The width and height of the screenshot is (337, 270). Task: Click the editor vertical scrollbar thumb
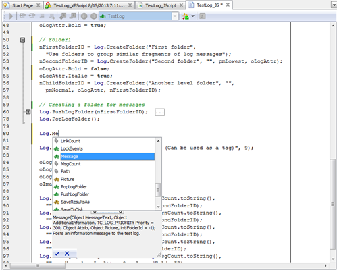(333, 204)
